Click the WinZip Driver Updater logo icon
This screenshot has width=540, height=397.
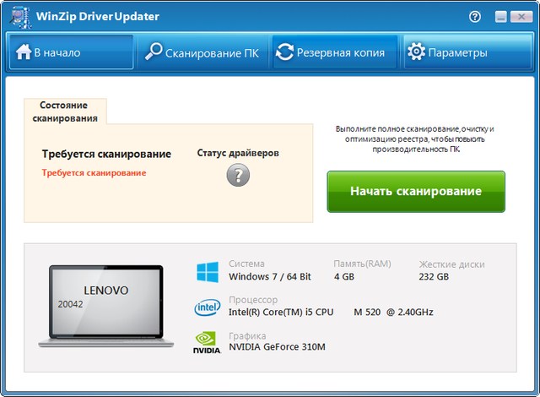(x=20, y=17)
